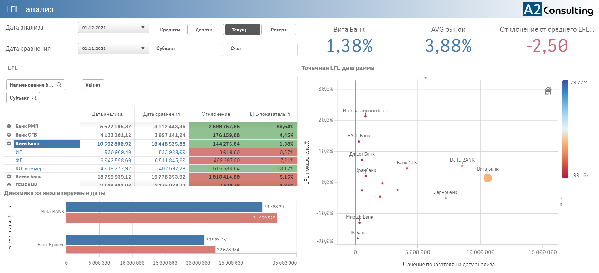Click the ЮЛ коммерч. row link
This screenshot has height=273, width=599.
(31, 168)
